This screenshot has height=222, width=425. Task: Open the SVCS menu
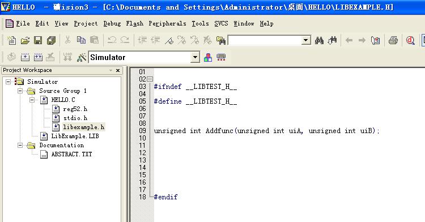click(221, 24)
